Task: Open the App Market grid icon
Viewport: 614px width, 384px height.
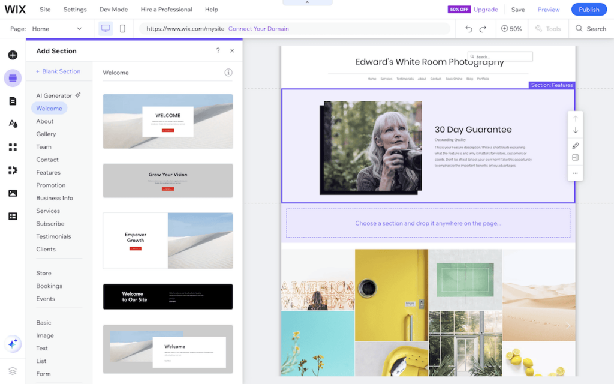Action: click(13, 146)
